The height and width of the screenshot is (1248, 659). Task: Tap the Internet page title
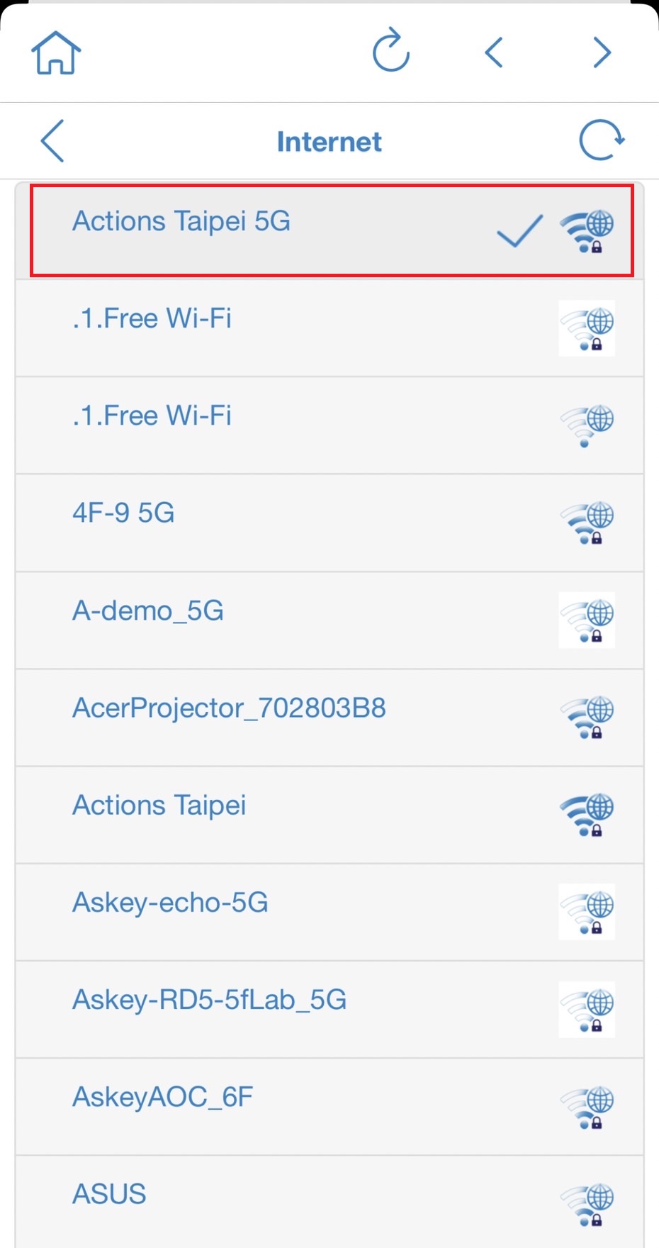[x=329, y=142]
